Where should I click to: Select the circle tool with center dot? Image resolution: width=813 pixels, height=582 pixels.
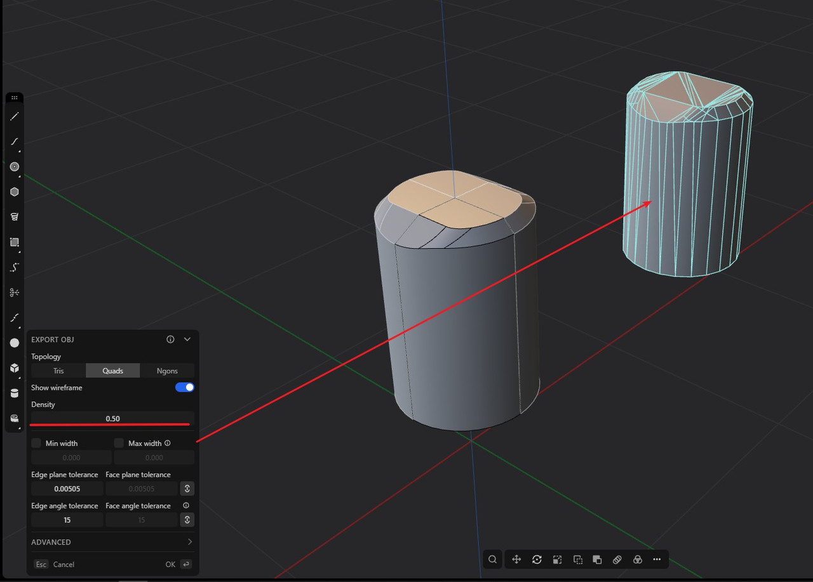tap(15, 167)
